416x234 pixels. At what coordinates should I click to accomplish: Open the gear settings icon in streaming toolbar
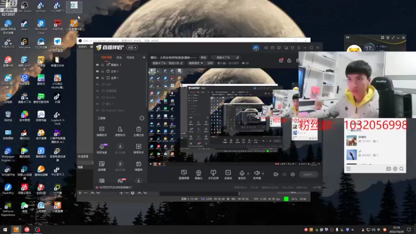pos(293,174)
